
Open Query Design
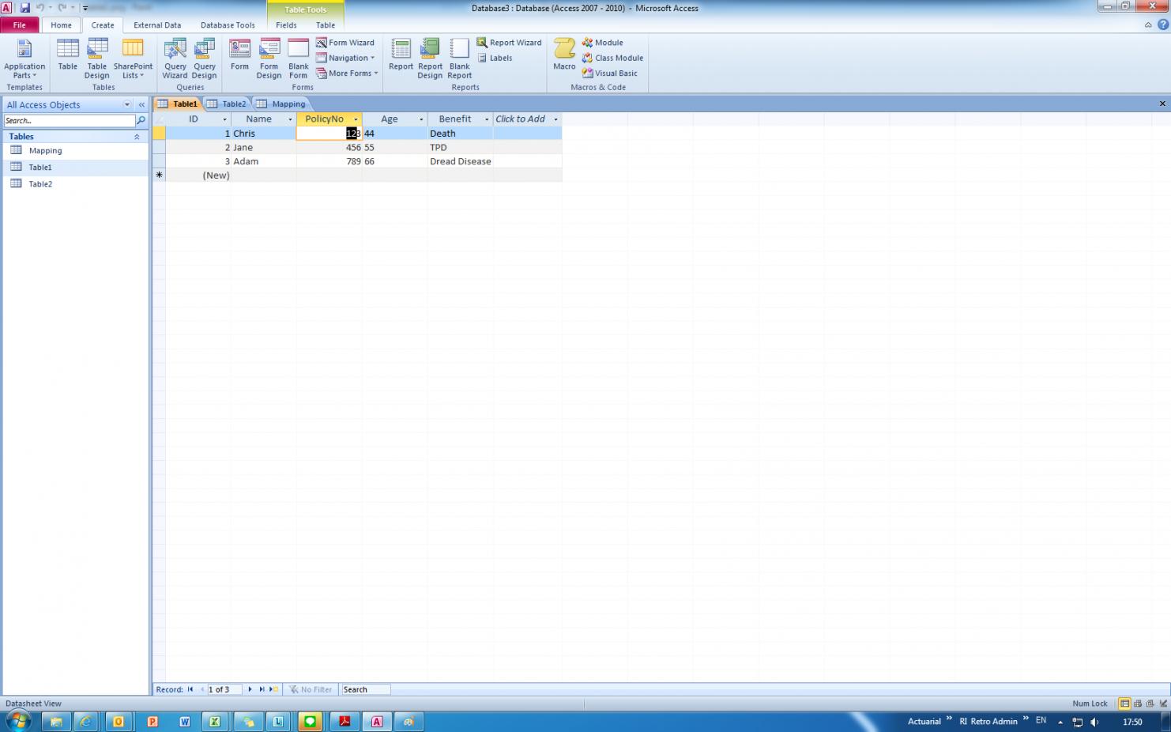click(x=205, y=59)
